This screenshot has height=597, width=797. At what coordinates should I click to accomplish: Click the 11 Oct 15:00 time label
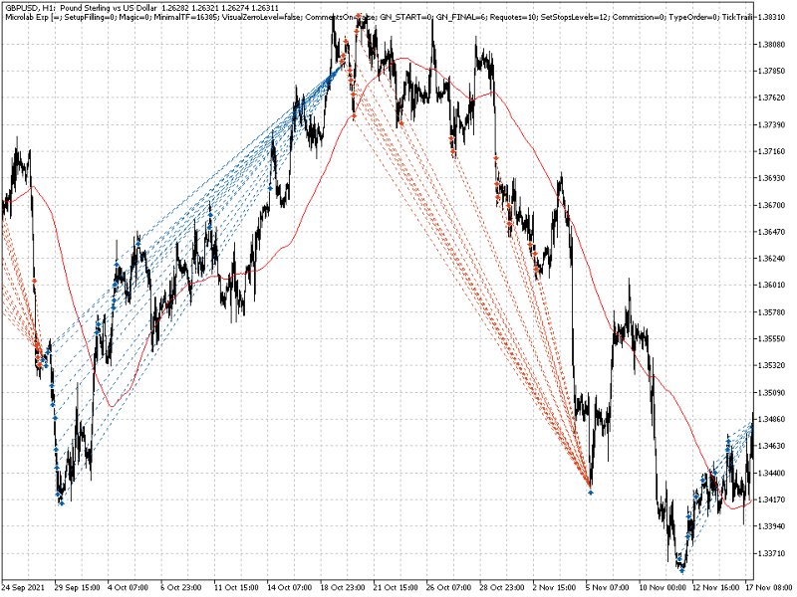(237, 587)
